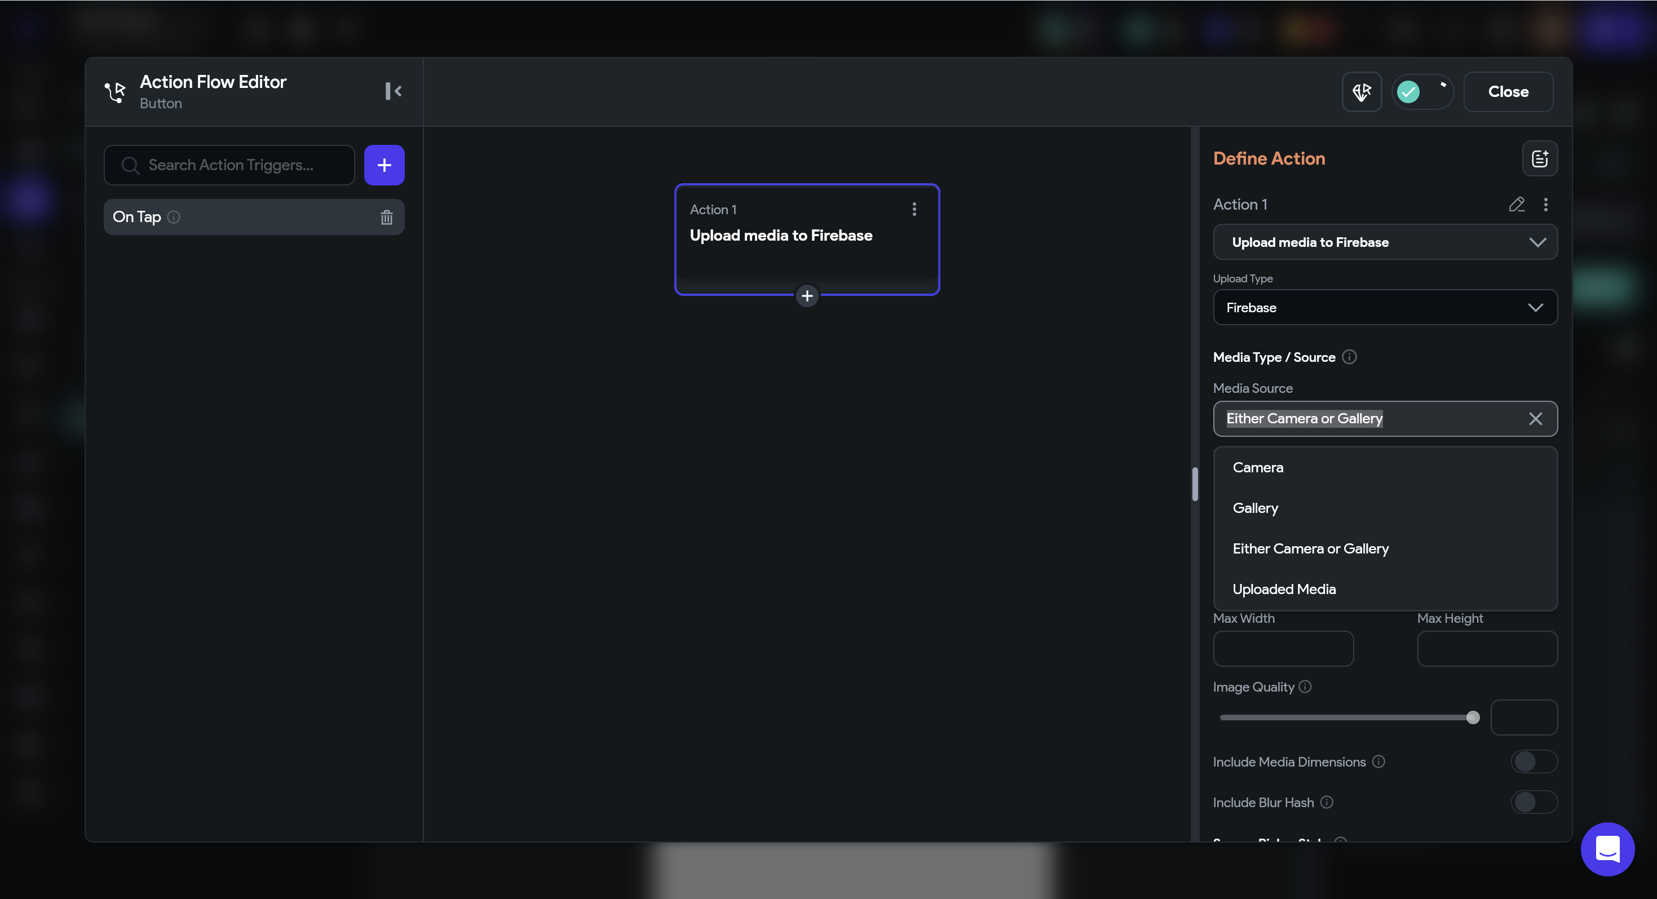Enable Include Blur Hash switch
Viewport: 1657px width, 899px height.
click(1534, 802)
